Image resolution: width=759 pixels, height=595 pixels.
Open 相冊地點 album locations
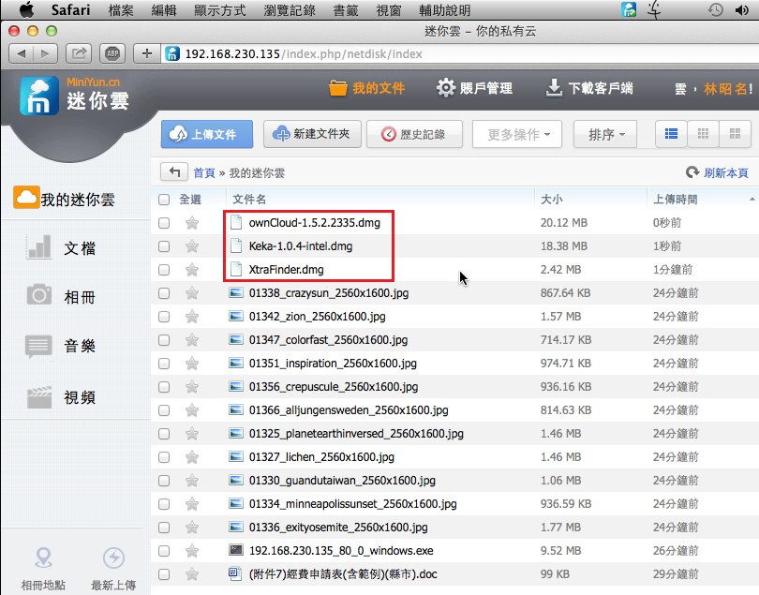point(43,569)
